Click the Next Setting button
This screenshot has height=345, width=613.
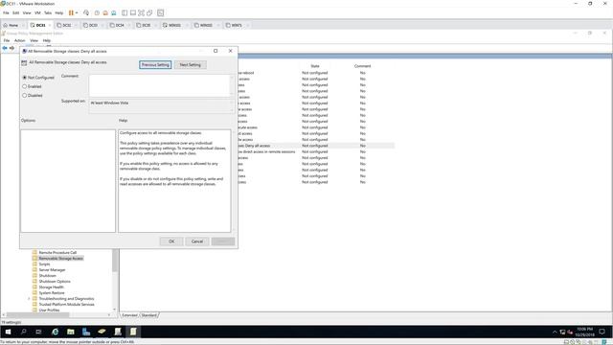(190, 64)
